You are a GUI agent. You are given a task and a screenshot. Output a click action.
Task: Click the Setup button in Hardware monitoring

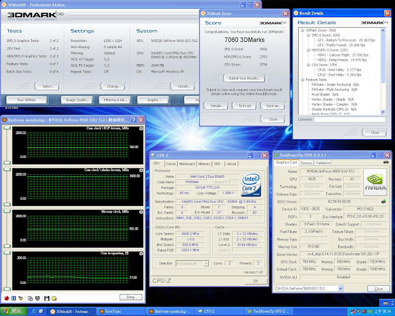130,297
